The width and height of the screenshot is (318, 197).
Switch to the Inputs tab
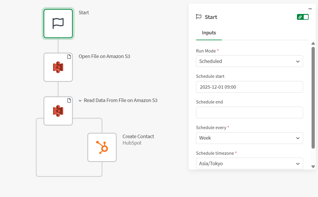coord(209,33)
